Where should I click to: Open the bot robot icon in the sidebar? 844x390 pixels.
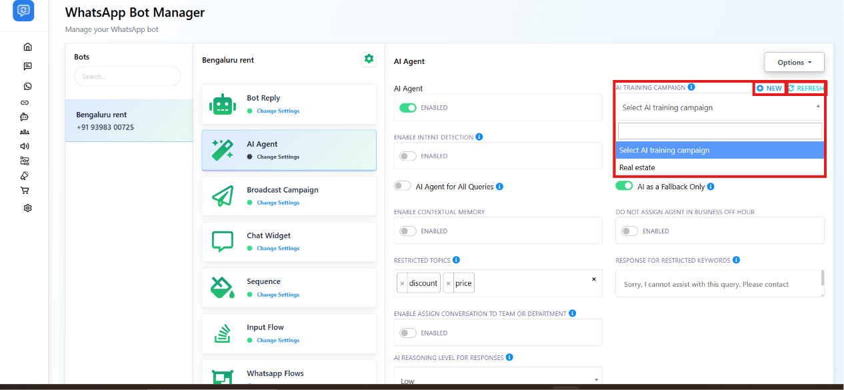[x=25, y=117]
